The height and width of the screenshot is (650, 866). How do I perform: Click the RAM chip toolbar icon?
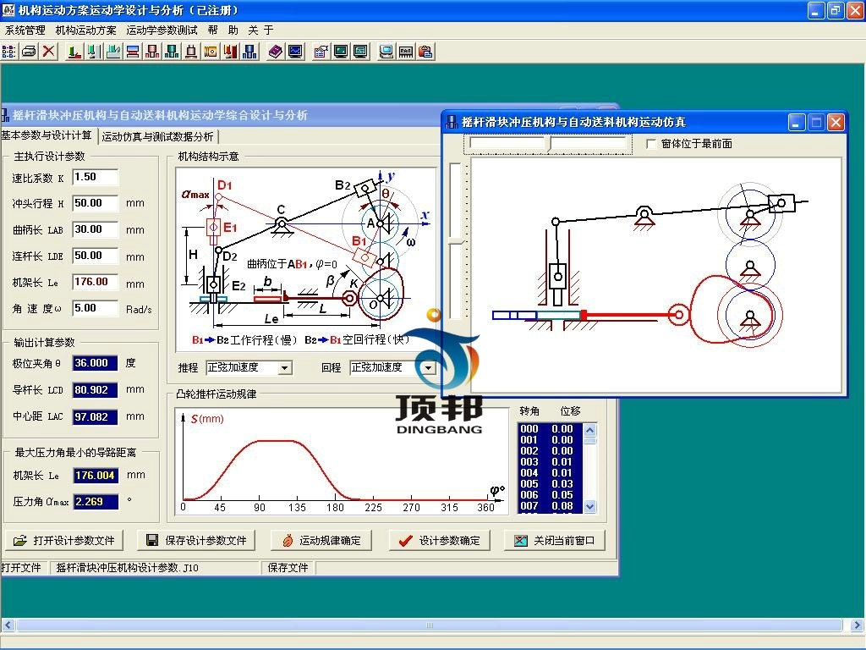(x=406, y=52)
